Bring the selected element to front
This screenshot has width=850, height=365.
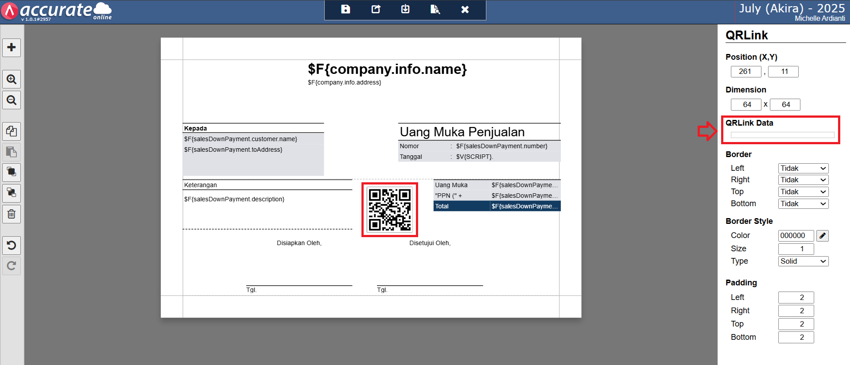[12, 172]
